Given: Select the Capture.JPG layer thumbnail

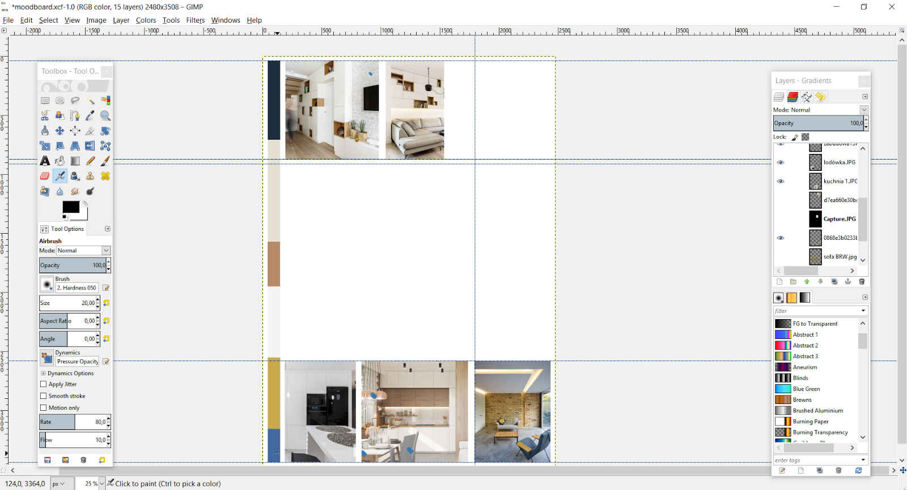Looking at the screenshot, I should [x=815, y=219].
